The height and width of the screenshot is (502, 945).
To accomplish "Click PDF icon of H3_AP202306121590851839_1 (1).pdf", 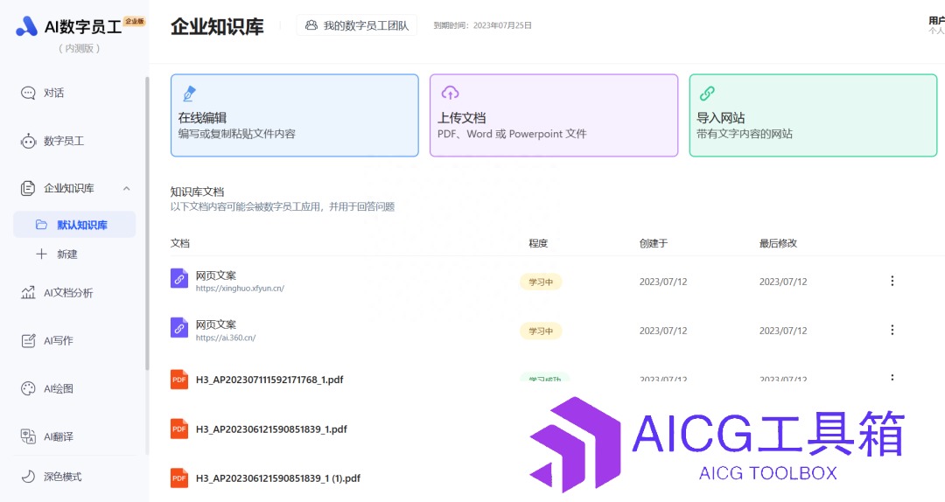I will tap(179, 478).
